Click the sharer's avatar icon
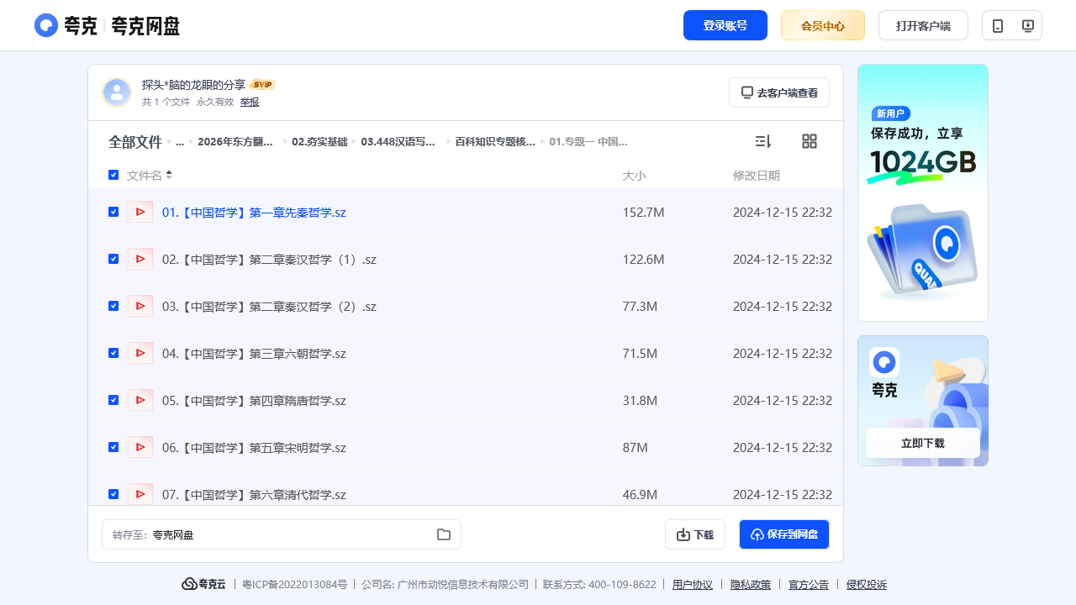 click(x=117, y=92)
